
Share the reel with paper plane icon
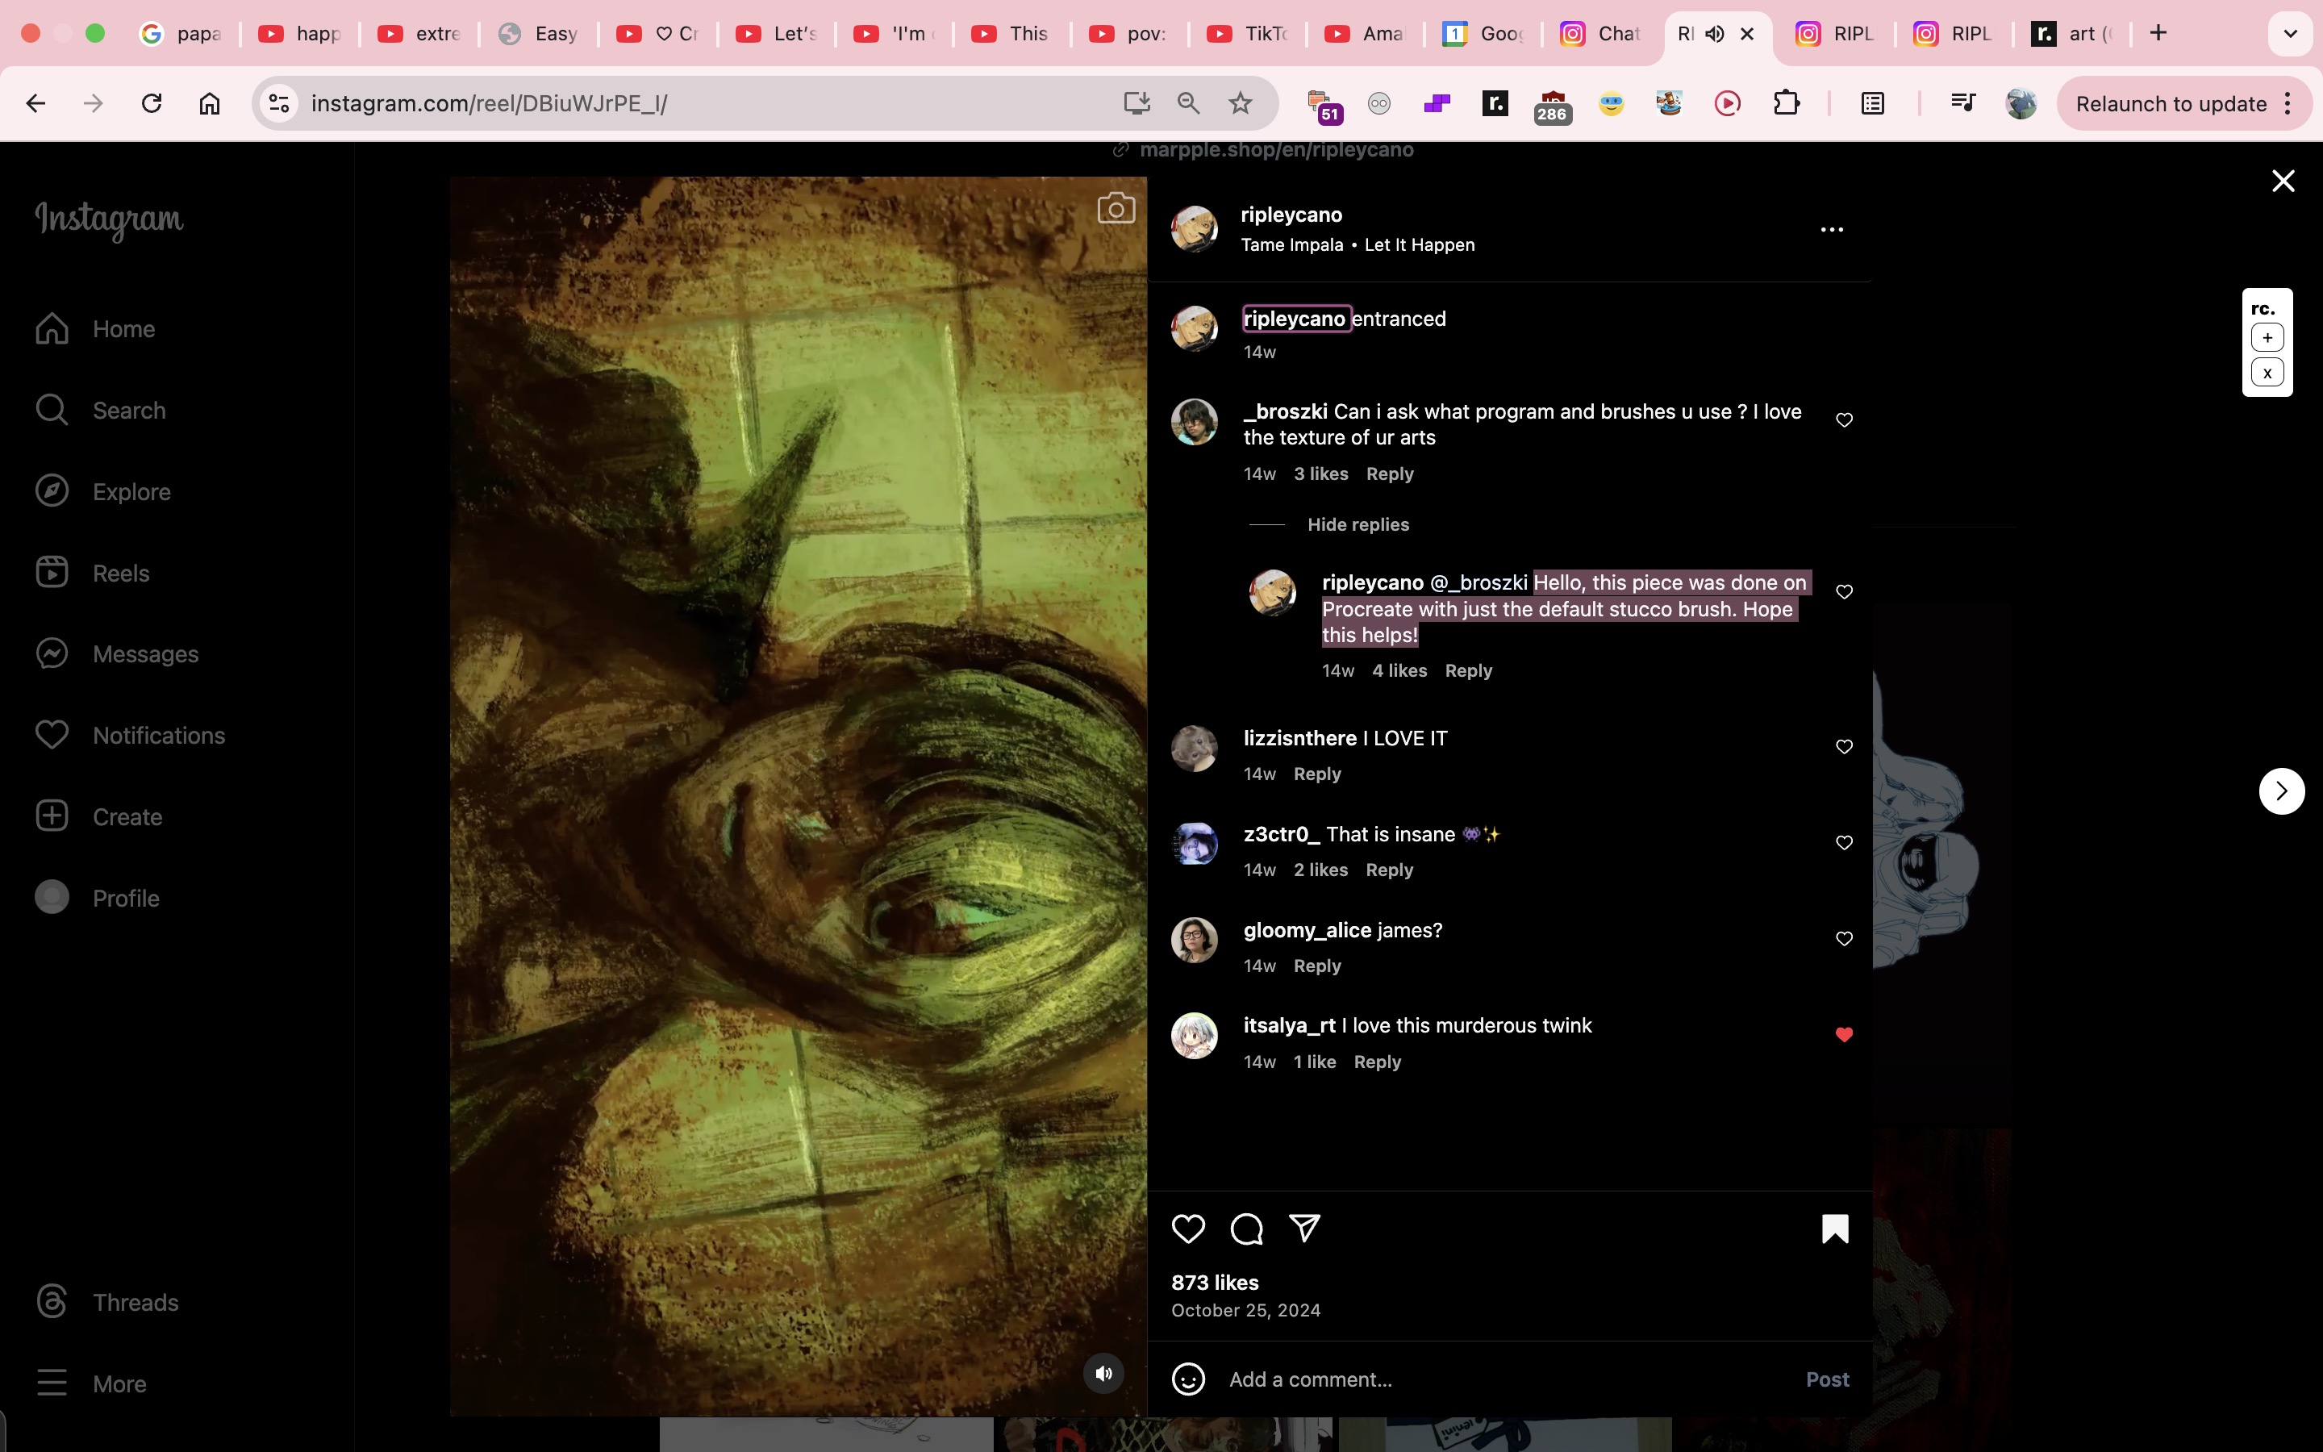[x=1304, y=1229]
